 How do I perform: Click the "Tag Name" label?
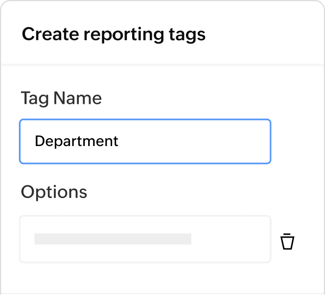61,98
